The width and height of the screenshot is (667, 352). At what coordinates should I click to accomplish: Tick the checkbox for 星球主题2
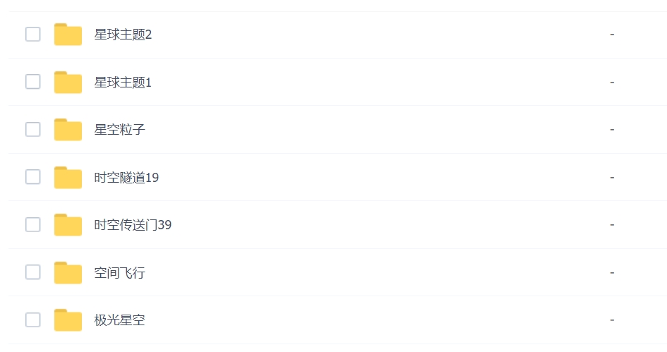33,34
